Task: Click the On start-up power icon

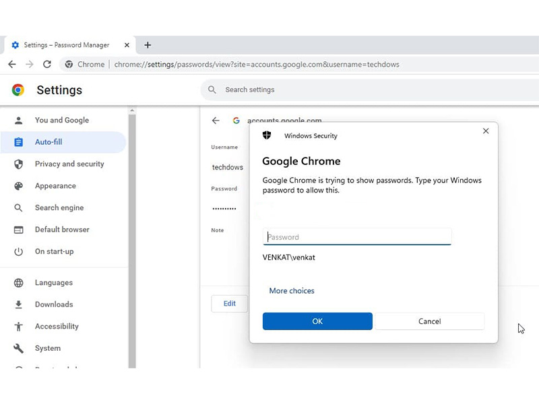Action: point(19,251)
